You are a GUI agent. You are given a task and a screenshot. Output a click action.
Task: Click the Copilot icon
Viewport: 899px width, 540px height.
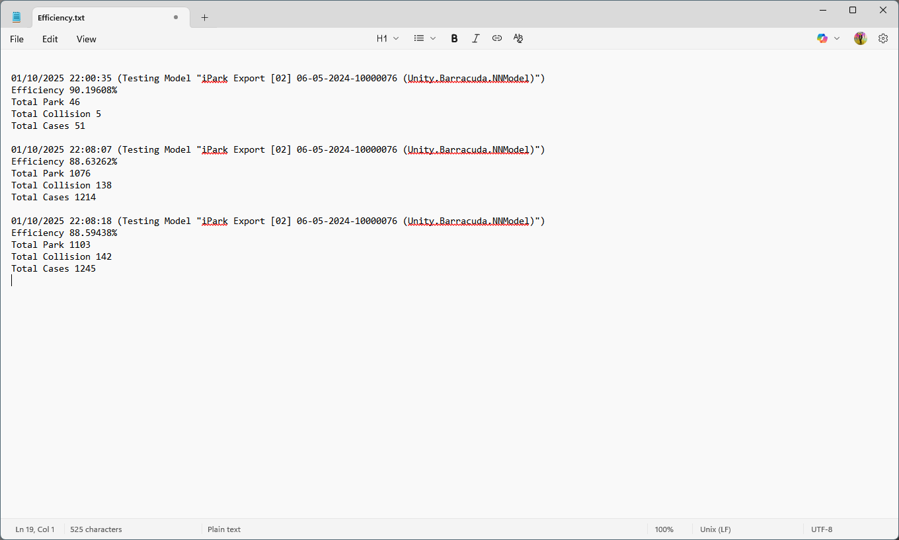coord(822,38)
